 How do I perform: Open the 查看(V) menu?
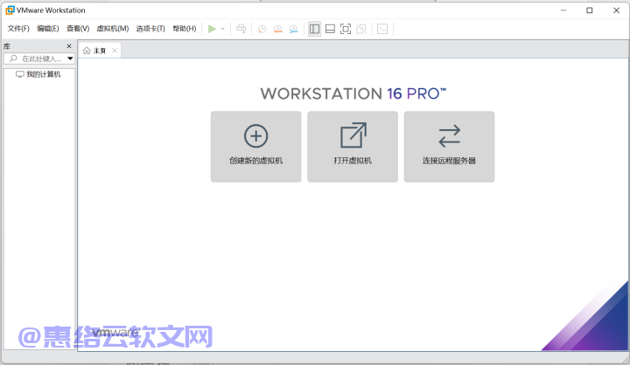(x=78, y=29)
